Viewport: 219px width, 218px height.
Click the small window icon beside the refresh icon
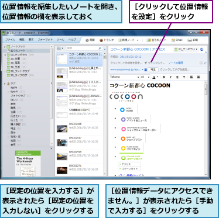[x=201, y=63]
